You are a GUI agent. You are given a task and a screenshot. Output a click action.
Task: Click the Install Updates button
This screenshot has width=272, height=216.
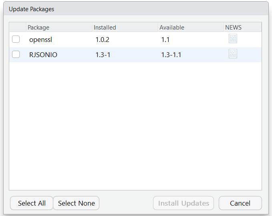coord(183,203)
